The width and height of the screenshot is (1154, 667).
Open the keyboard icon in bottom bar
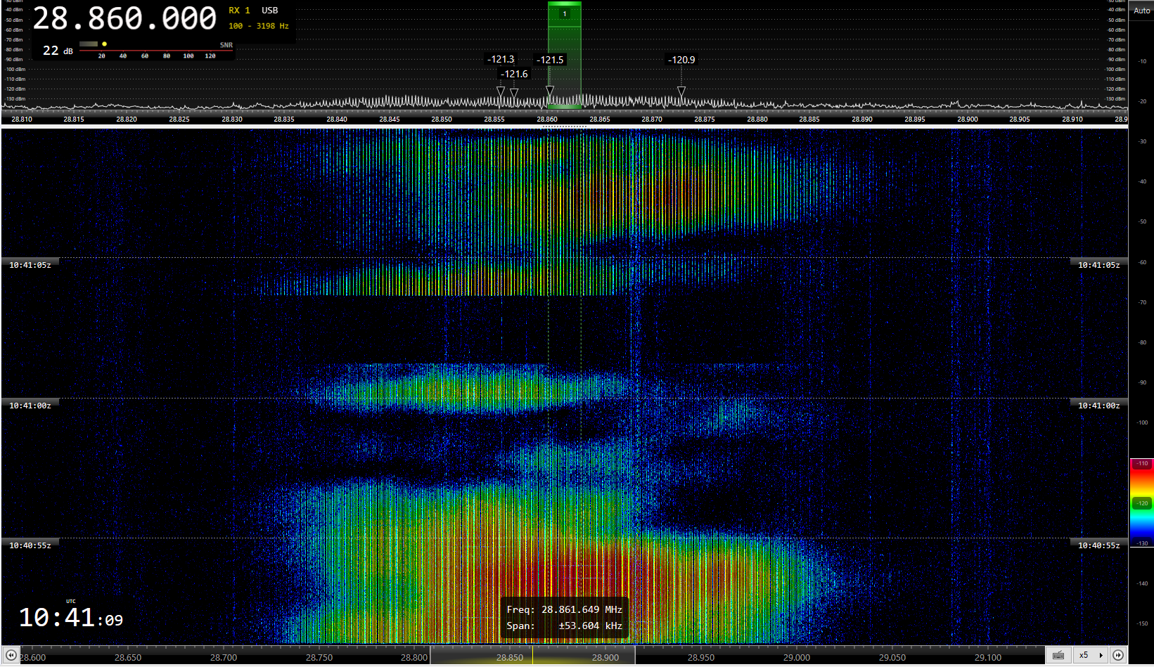tap(1058, 655)
